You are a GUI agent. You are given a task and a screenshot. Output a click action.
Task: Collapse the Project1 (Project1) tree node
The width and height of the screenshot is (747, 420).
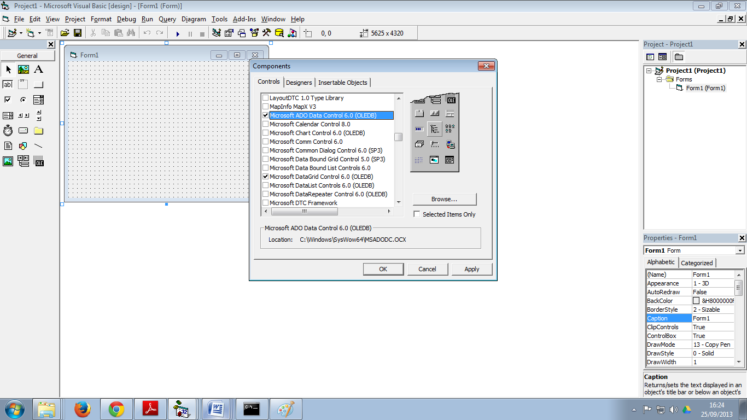coord(649,71)
